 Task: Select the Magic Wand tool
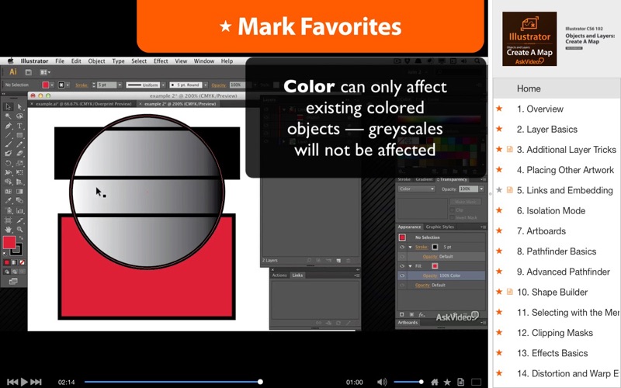(x=8, y=116)
